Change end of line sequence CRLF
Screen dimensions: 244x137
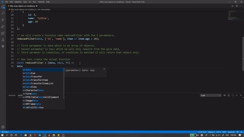click(224, 132)
